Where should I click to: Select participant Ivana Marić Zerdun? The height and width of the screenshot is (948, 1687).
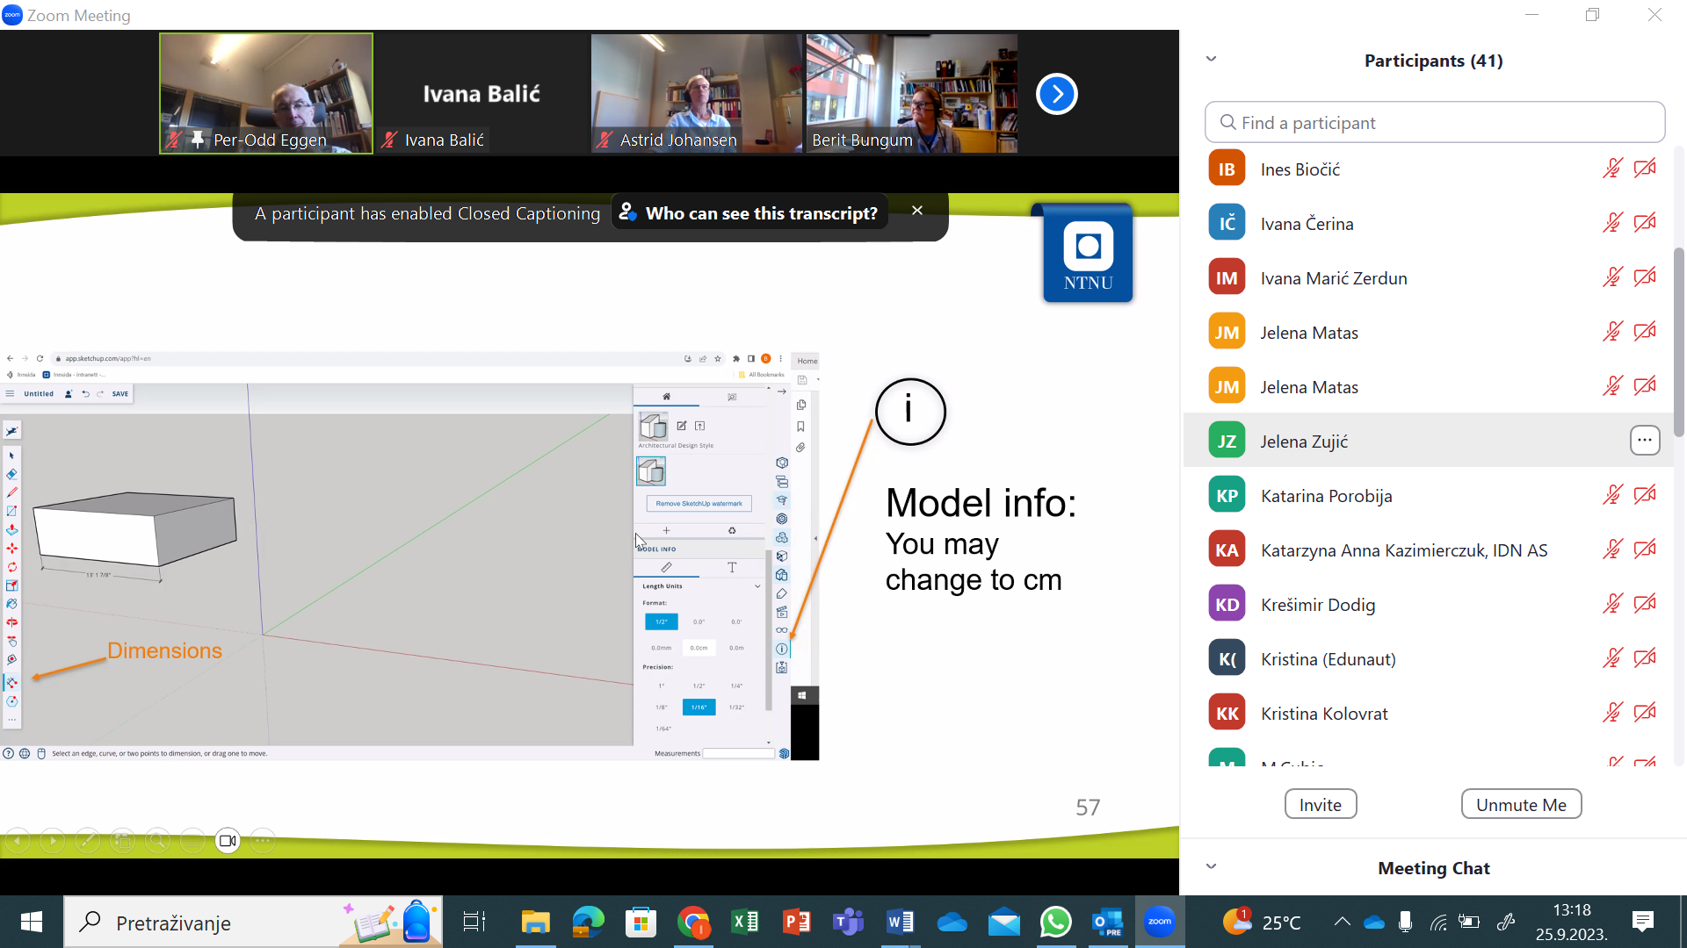[x=1428, y=277]
